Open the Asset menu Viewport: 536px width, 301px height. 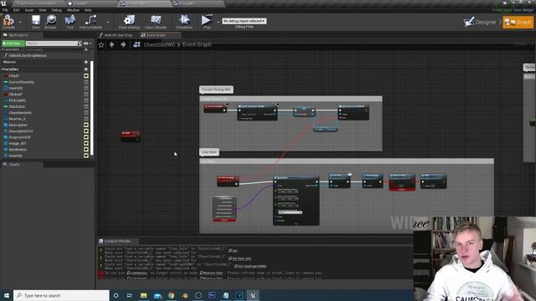tap(29, 10)
